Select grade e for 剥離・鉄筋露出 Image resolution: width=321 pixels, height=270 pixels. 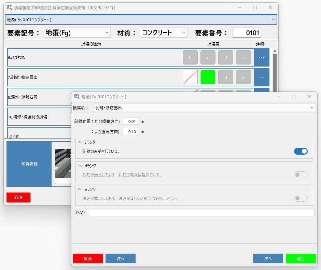(243, 77)
